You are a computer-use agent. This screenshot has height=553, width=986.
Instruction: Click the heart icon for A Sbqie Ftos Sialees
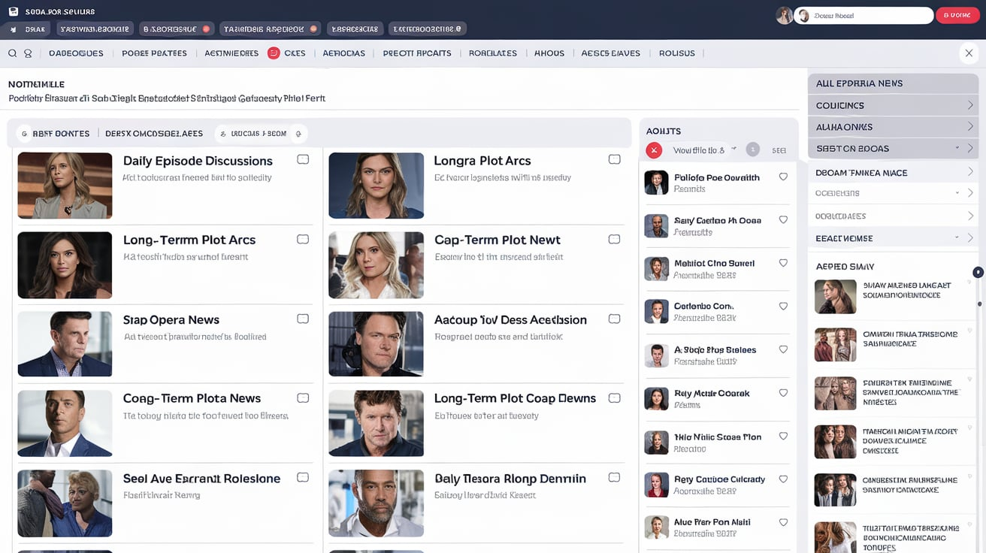(x=783, y=349)
